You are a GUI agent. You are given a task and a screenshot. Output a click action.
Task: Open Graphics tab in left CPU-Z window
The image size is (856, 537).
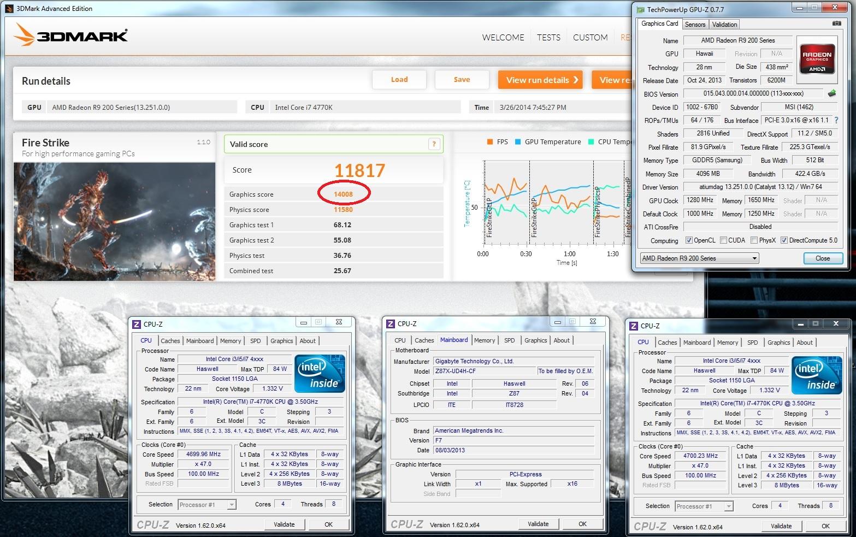click(281, 341)
